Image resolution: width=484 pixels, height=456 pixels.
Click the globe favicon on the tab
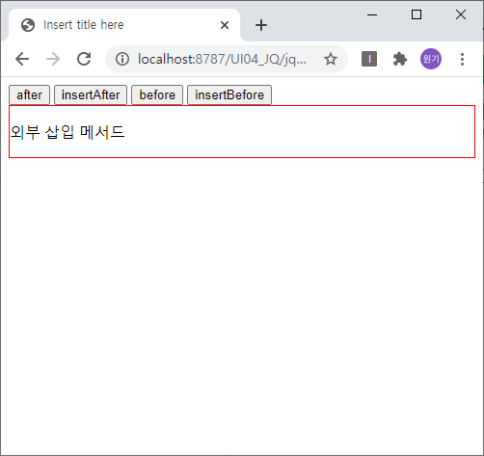[x=28, y=25]
